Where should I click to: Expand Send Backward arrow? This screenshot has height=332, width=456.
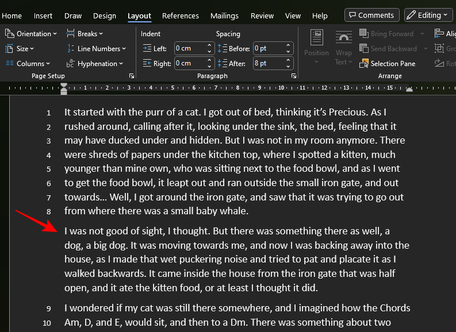click(426, 48)
